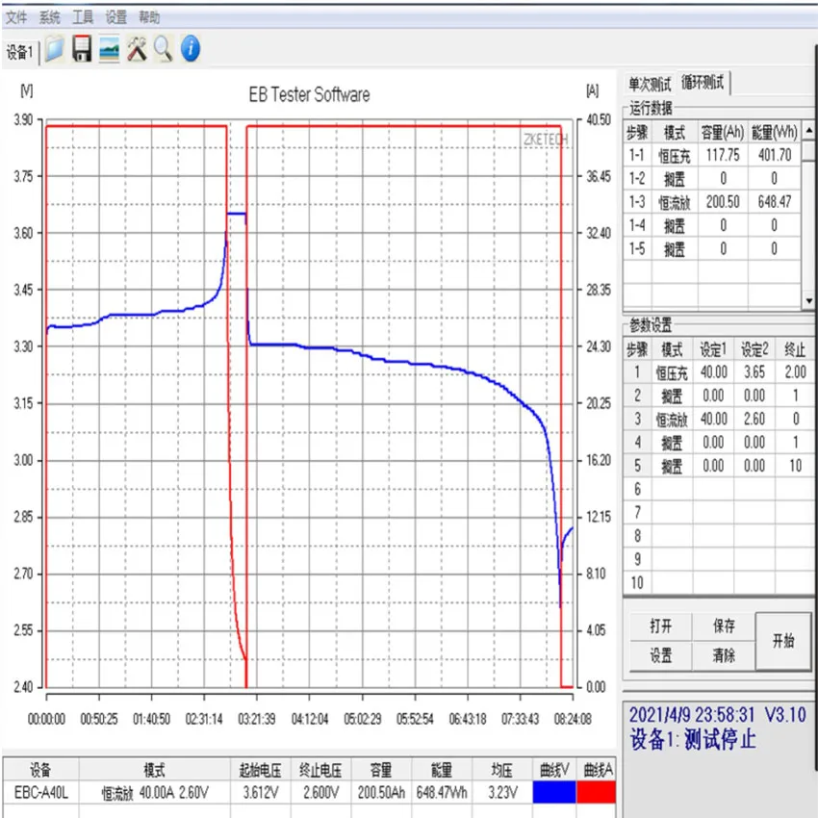818x818 pixels.
Task: Save data with the floppy disk icon
Action: click(82, 49)
